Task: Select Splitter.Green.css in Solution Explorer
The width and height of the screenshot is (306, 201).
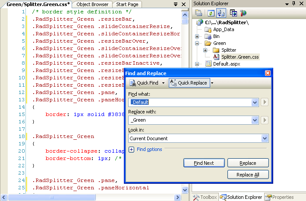Action: tap(240, 57)
